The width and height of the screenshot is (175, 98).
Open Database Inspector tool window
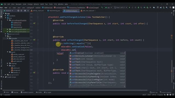[27, 92]
